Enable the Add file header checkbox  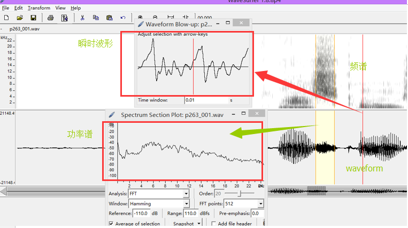pyautogui.click(x=214, y=224)
